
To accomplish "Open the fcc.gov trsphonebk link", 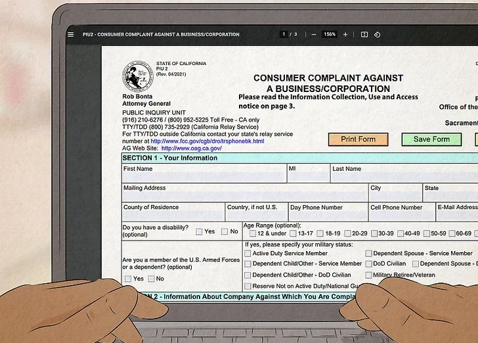I will 207,141.
